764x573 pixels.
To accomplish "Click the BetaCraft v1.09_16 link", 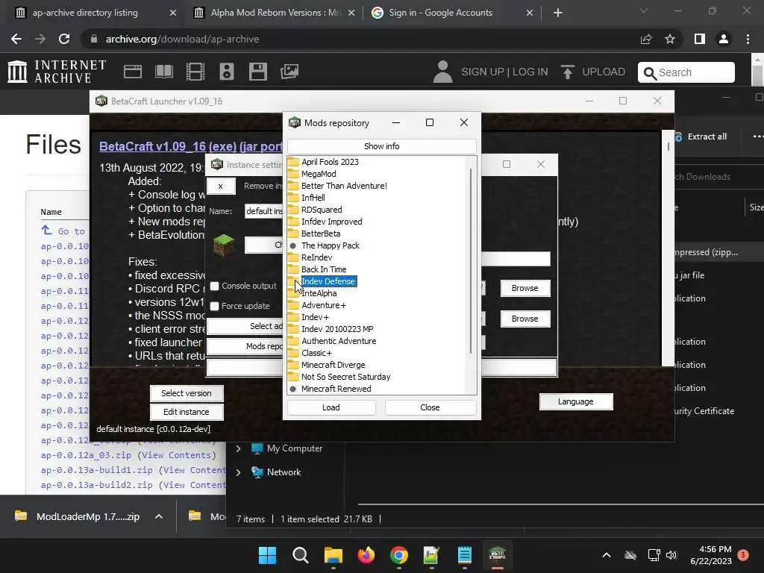I will pyautogui.click(x=190, y=146).
